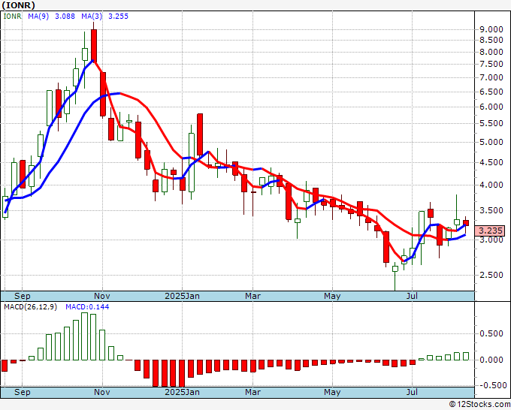Click the MA(9) legend label
511x410 pixels.
38,17
